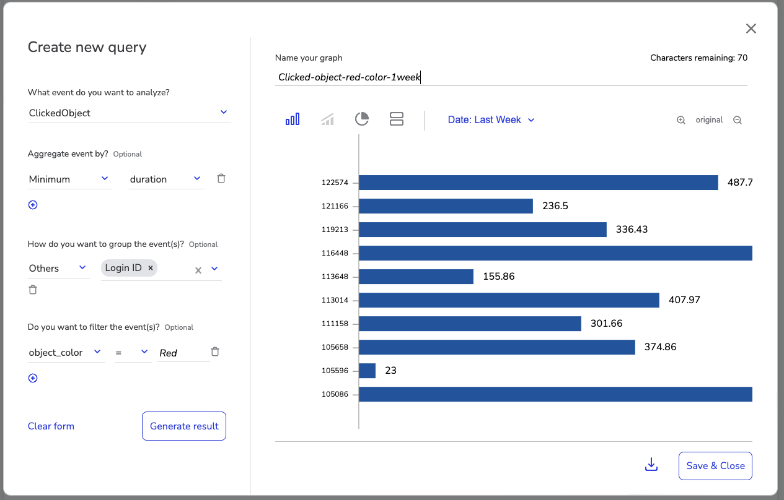Remove the Login ID chip
784x500 pixels.
click(150, 268)
